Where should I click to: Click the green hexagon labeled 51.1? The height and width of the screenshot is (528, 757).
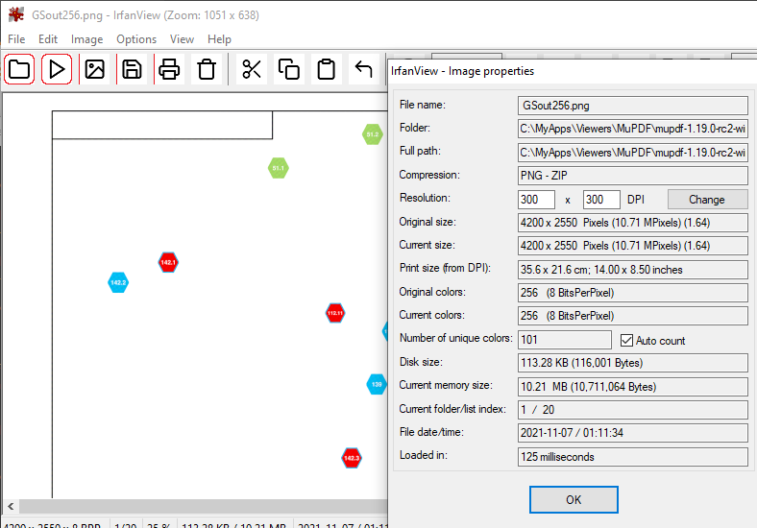click(278, 168)
